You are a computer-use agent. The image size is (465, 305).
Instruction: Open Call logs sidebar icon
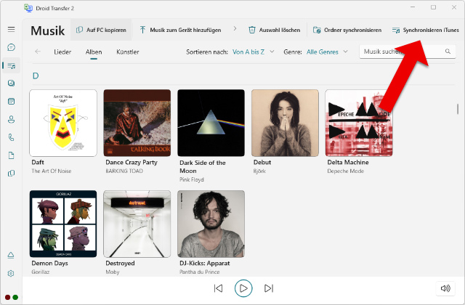coord(12,137)
